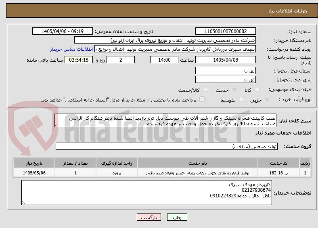Viewport: 318px width, 228px height.
Task: Click the announcement date field 1405/04/06 - 09:19
Action: point(63,31)
